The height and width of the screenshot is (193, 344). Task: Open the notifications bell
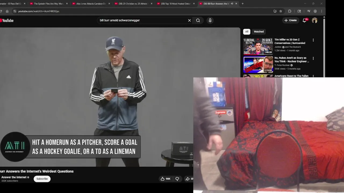pyautogui.click(x=304, y=20)
